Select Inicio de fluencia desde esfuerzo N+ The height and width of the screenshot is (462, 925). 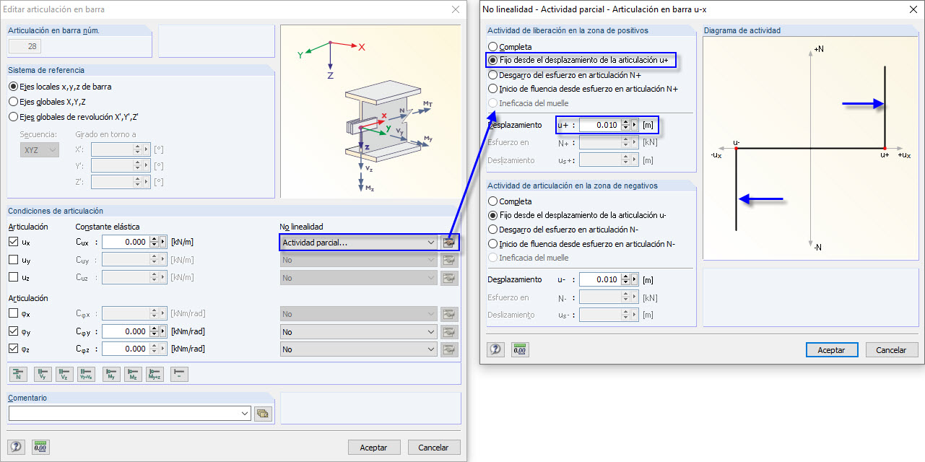point(583,89)
